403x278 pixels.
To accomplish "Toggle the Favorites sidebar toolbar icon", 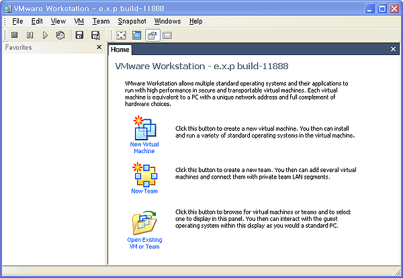I will tap(152, 36).
